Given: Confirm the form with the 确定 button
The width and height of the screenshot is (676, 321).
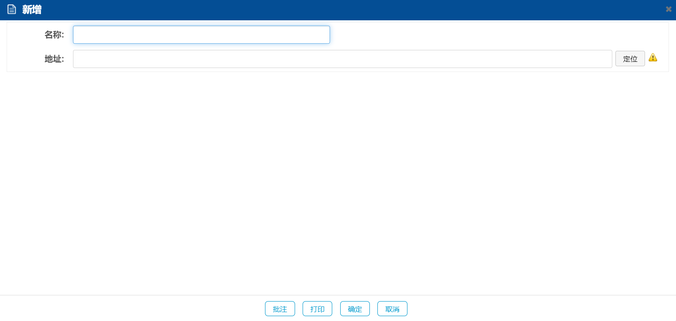Looking at the screenshot, I should (x=355, y=309).
